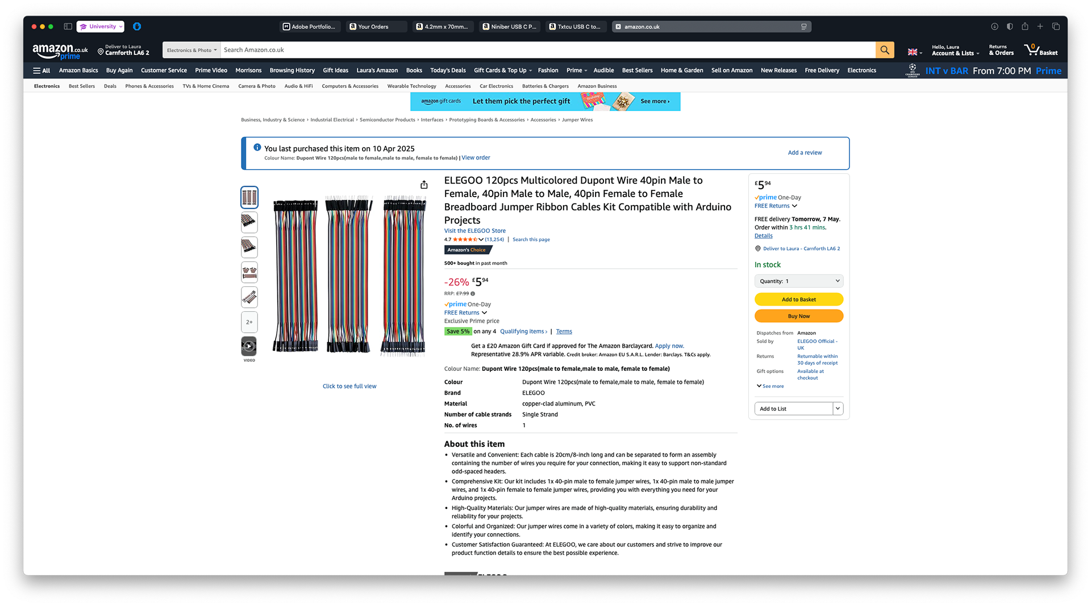
Task: Click the privacy shield icon in toolbar
Action: click(x=1010, y=27)
